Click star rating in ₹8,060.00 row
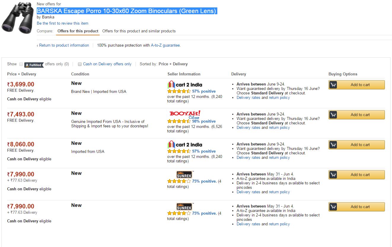The width and height of the screenshot is (392, 247). pyautogui.click(x=179, y=151)
